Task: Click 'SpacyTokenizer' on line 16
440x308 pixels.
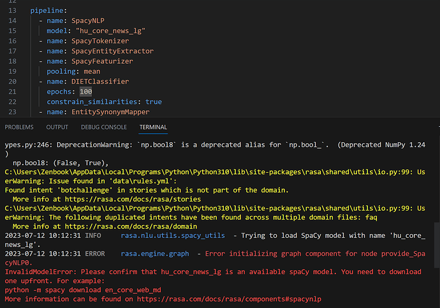Action: [100, 41]
